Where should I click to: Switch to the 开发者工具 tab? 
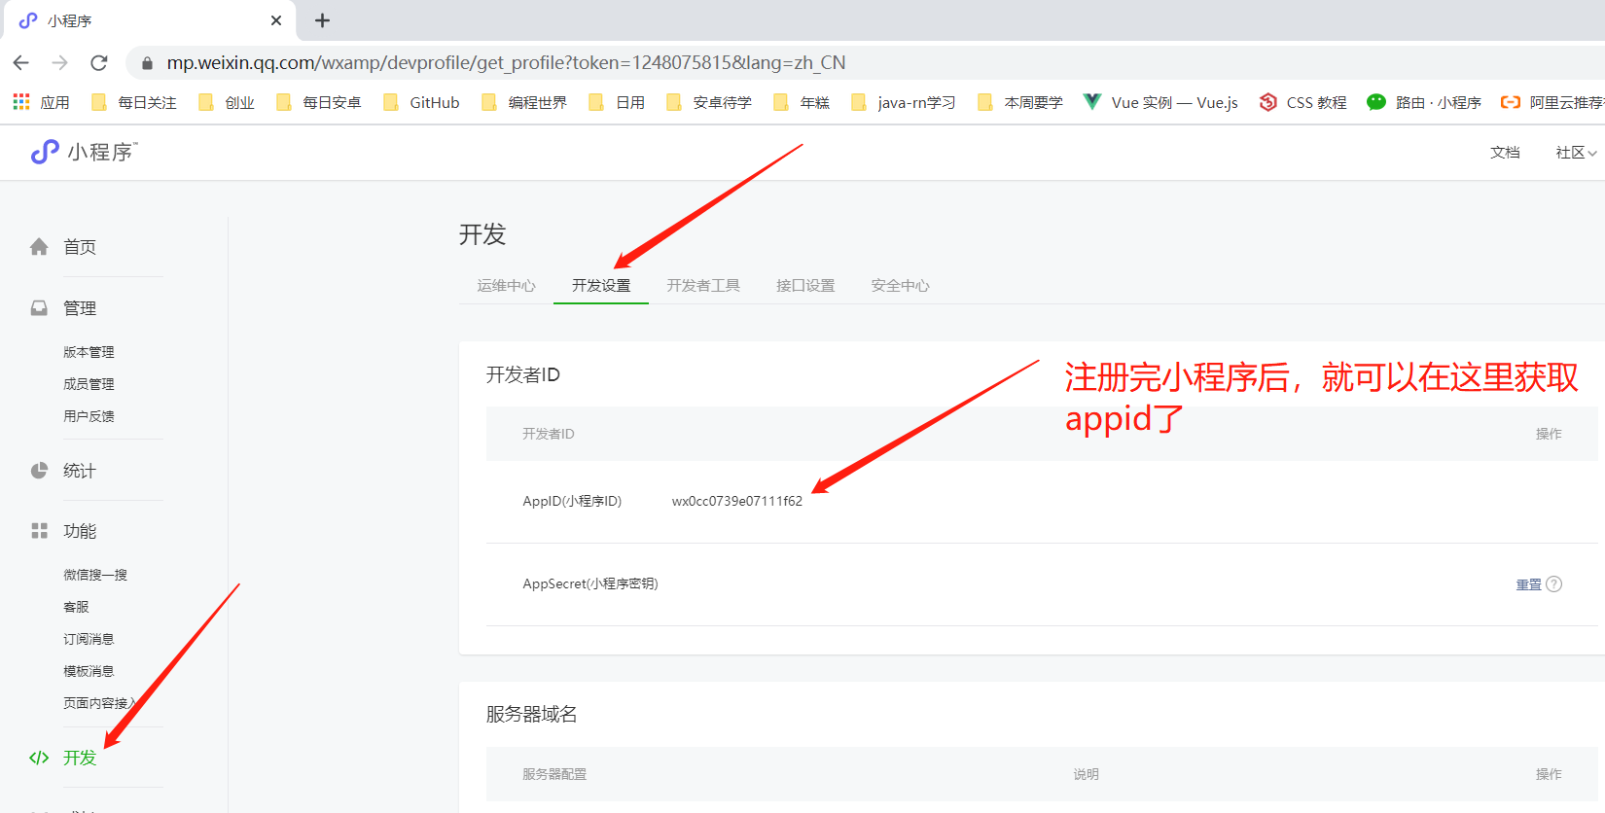(x=703, y=285)
